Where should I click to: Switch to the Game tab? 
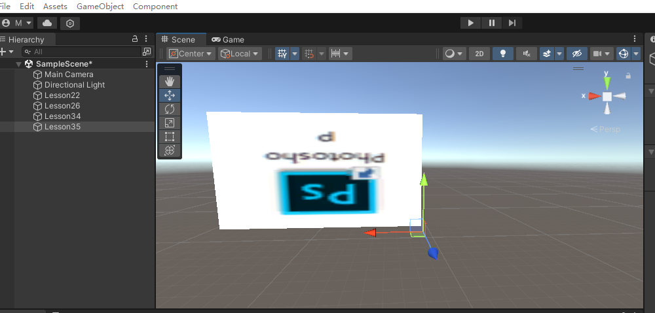click(228, 40)
